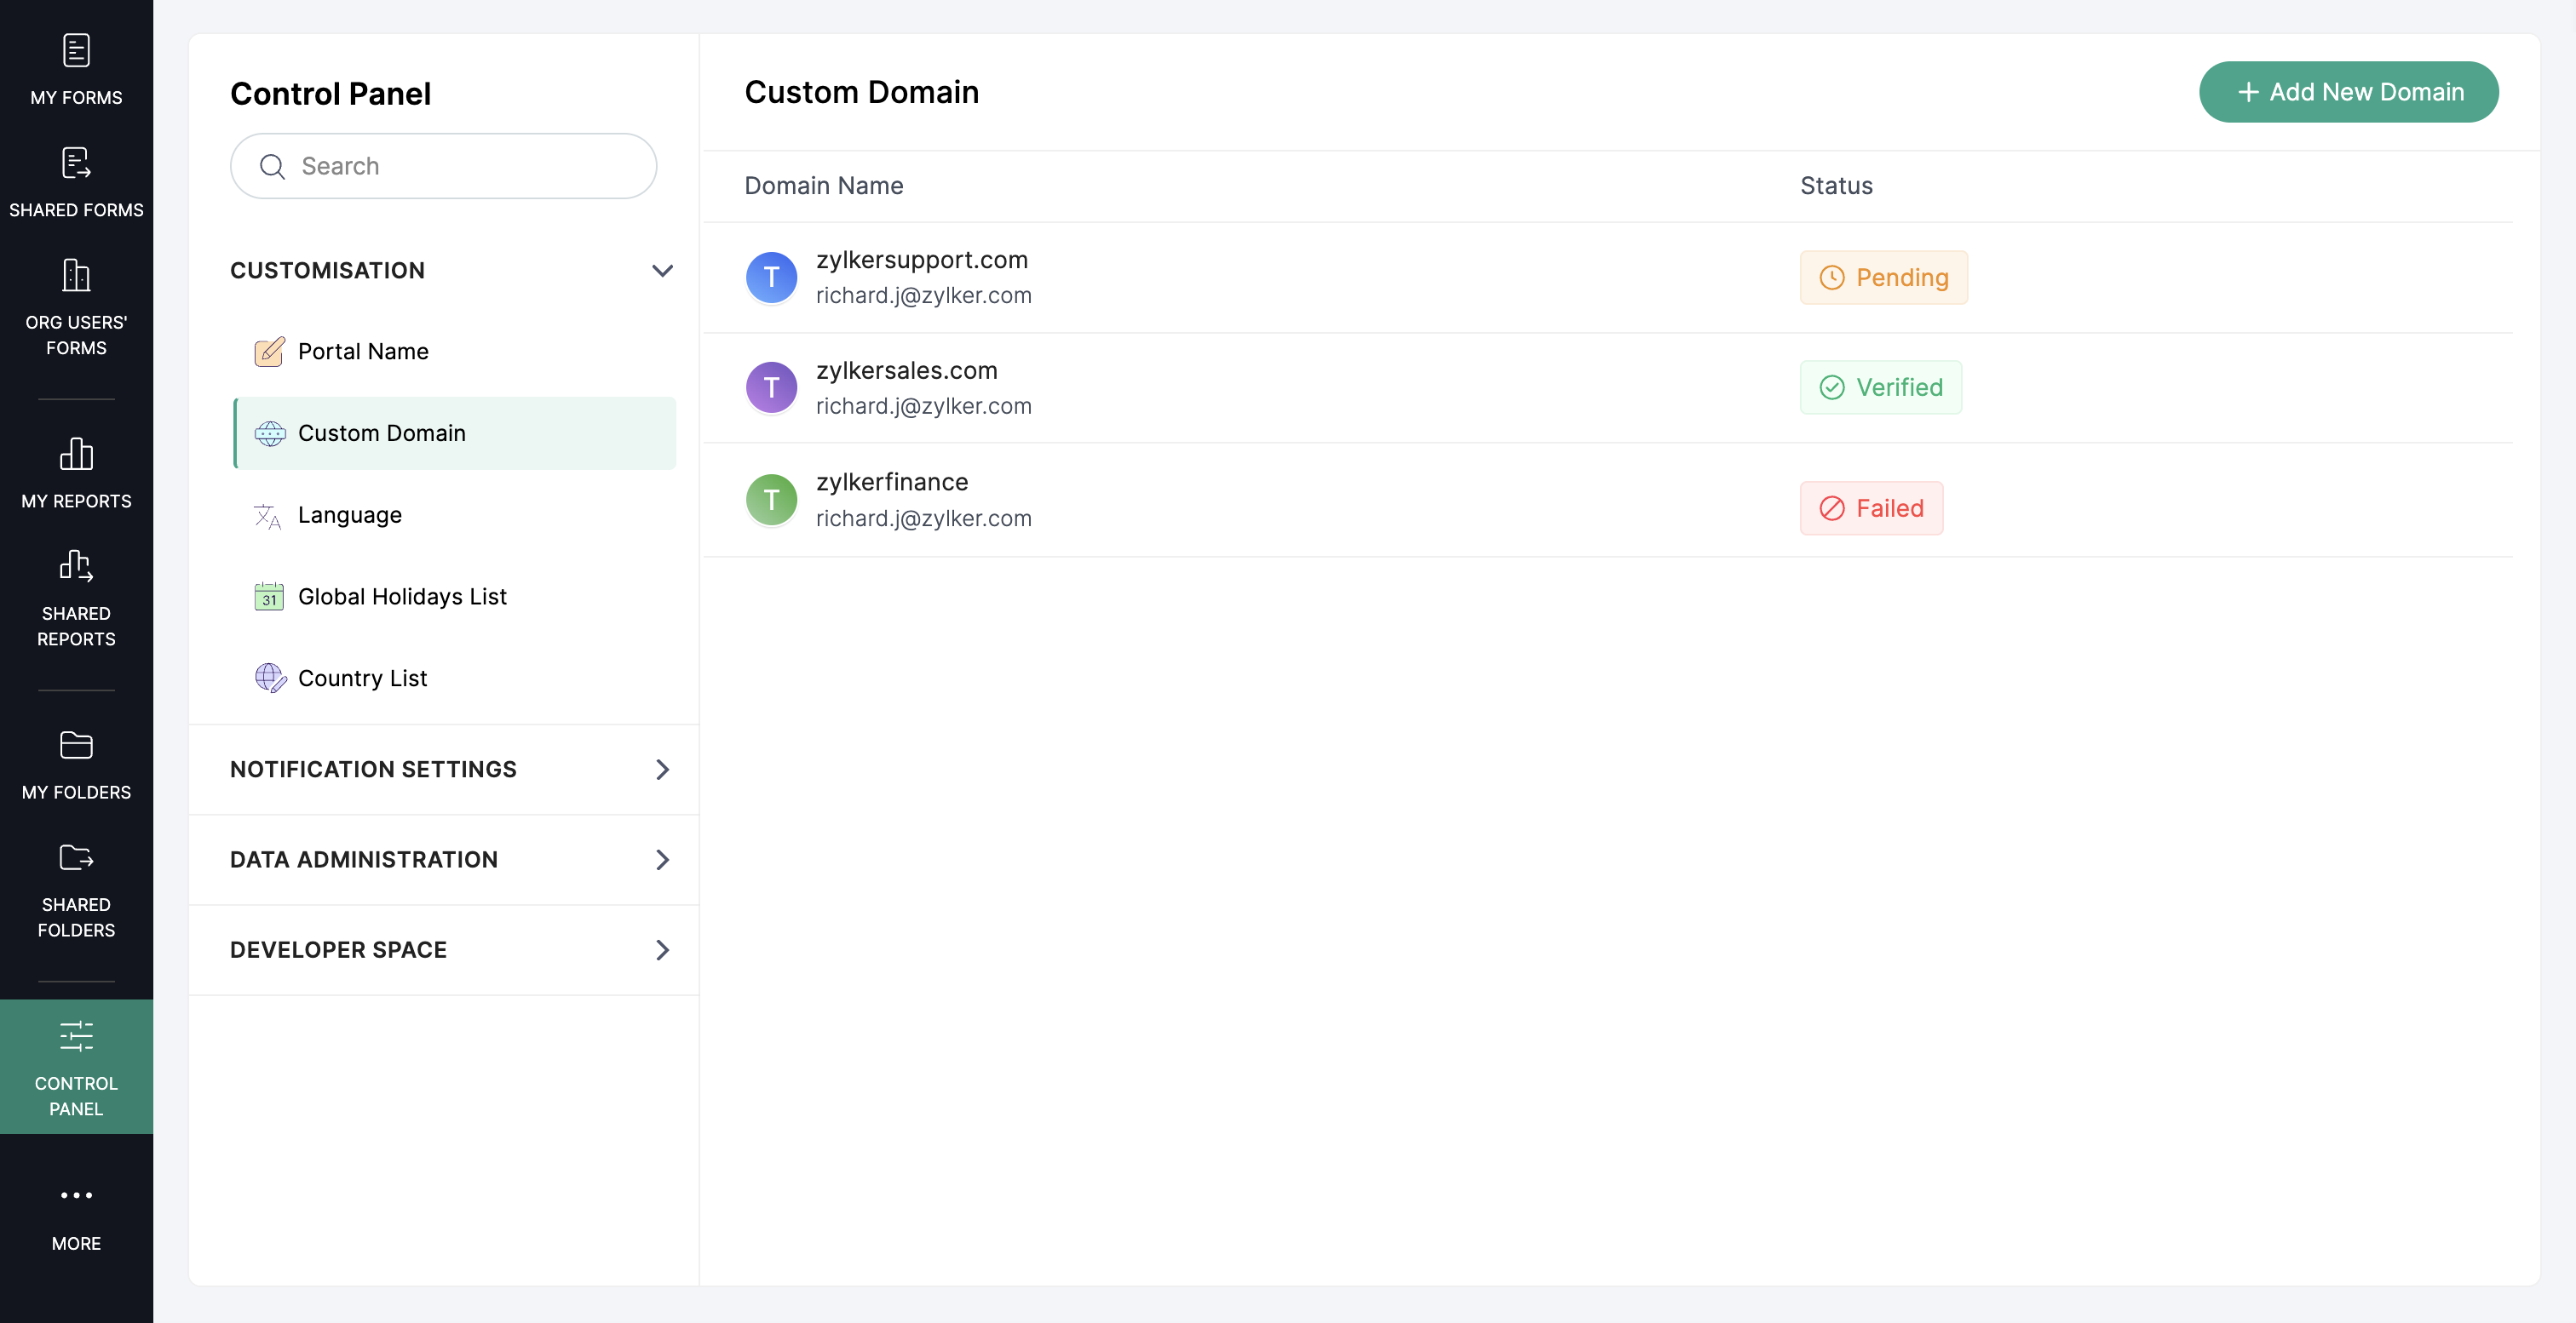The width and height of the screenshot is (2576, 1323).
Task: Click the Failed status badge
Action: click(x=1871, y=508)
